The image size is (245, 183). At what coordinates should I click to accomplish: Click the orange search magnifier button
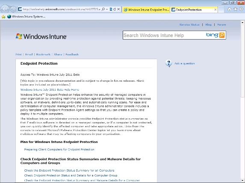222,35
